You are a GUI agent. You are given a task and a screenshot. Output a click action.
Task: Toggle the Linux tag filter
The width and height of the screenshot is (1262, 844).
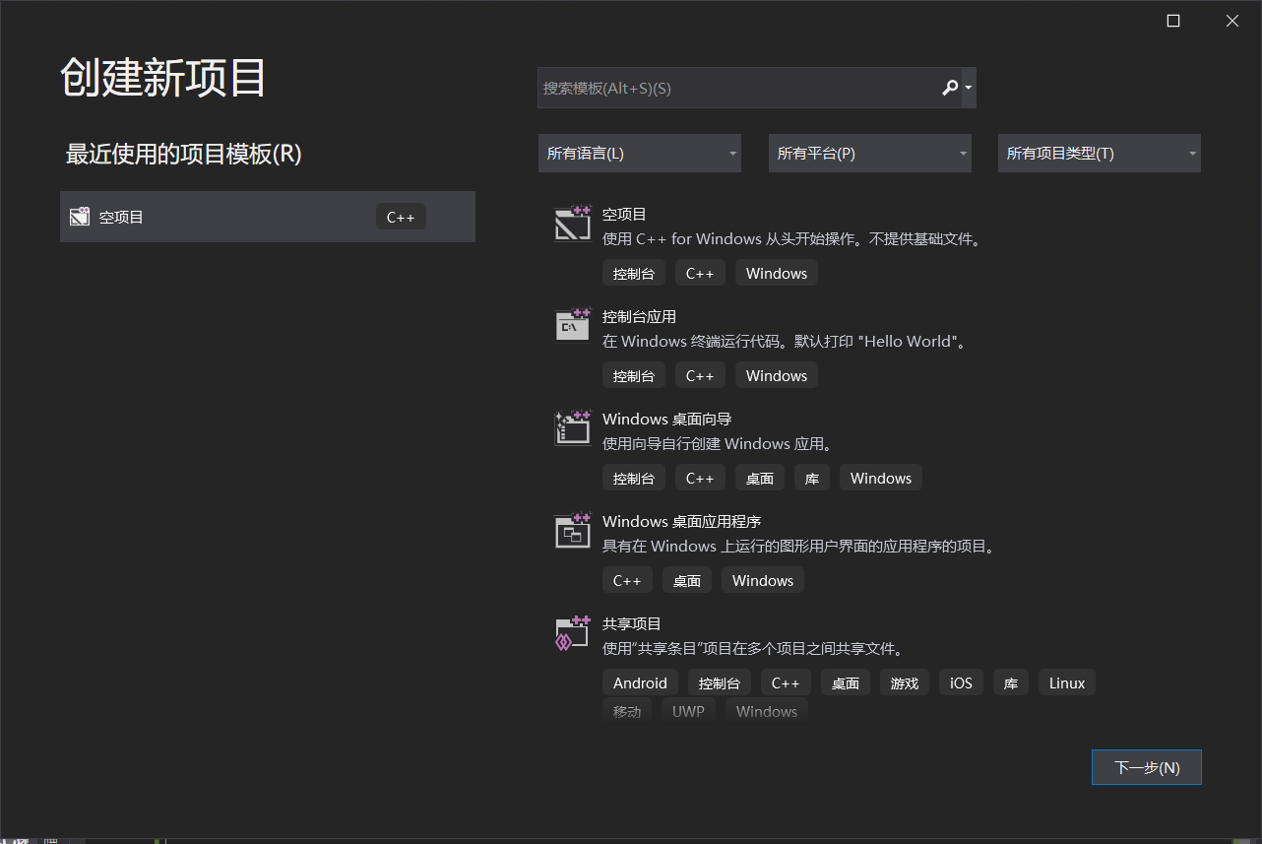1066,682
